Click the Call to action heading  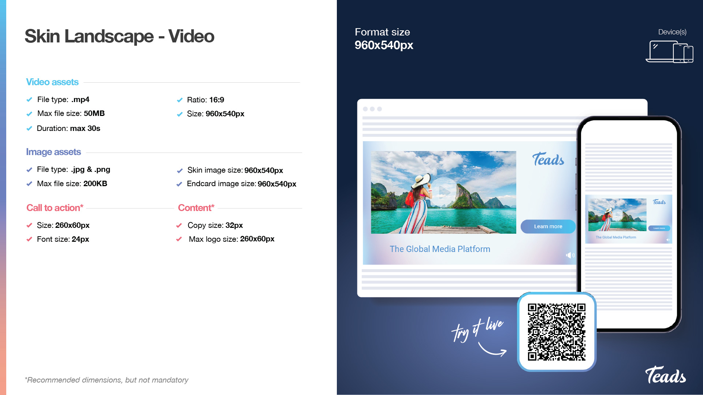point(55,208)
